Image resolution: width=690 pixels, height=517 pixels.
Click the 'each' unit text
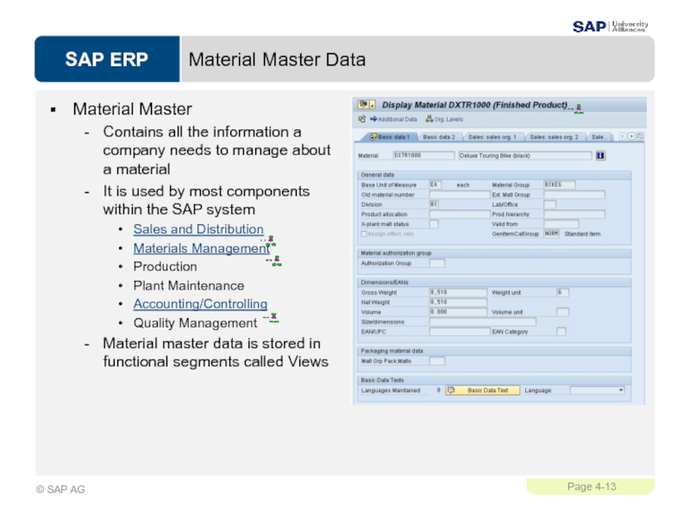463,185
